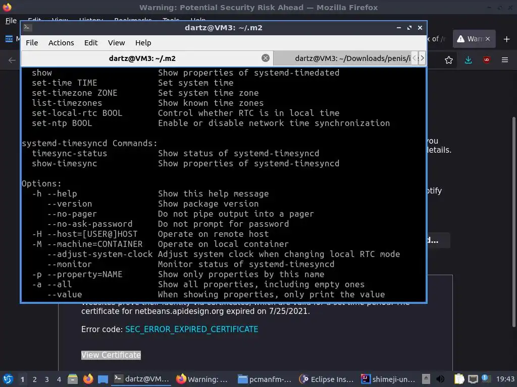Open a new Firefox tab
This screenshot has width=517, height=387.
pos(507,39)
